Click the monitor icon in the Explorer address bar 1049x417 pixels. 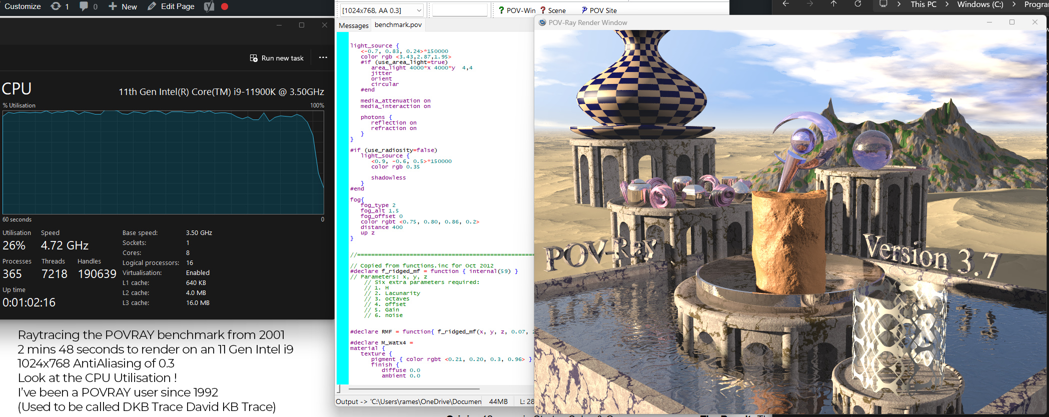[x=883, y=4]
